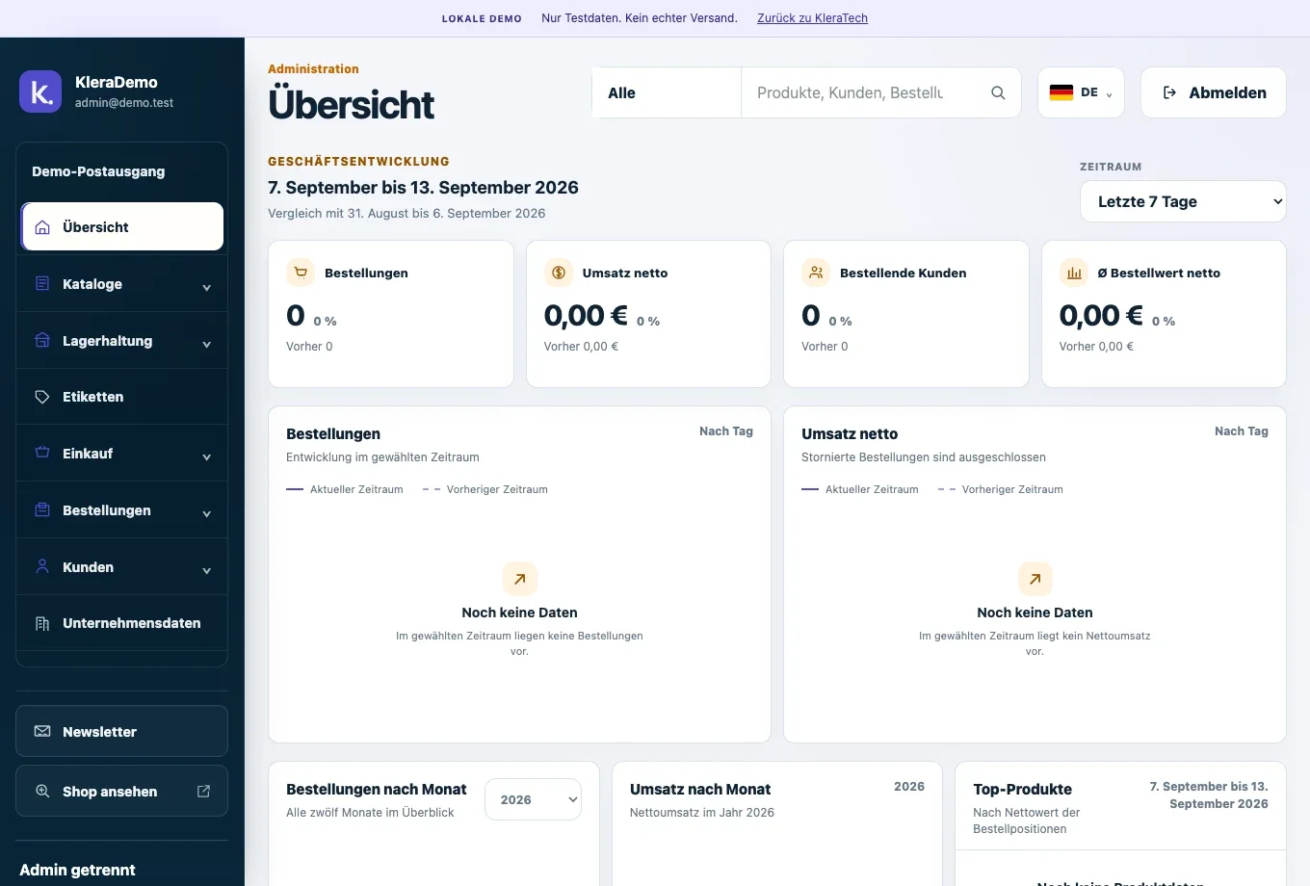Viewport: 1310px width, 886px height.
Task: Click the cart icon on Bestellungen card
Action: click(x=301, y=273)
